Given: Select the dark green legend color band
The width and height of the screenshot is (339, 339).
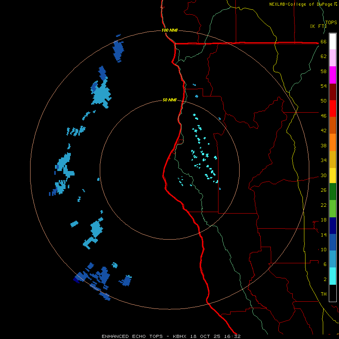Looking at the screenshot, I should [x=333, y=192].
